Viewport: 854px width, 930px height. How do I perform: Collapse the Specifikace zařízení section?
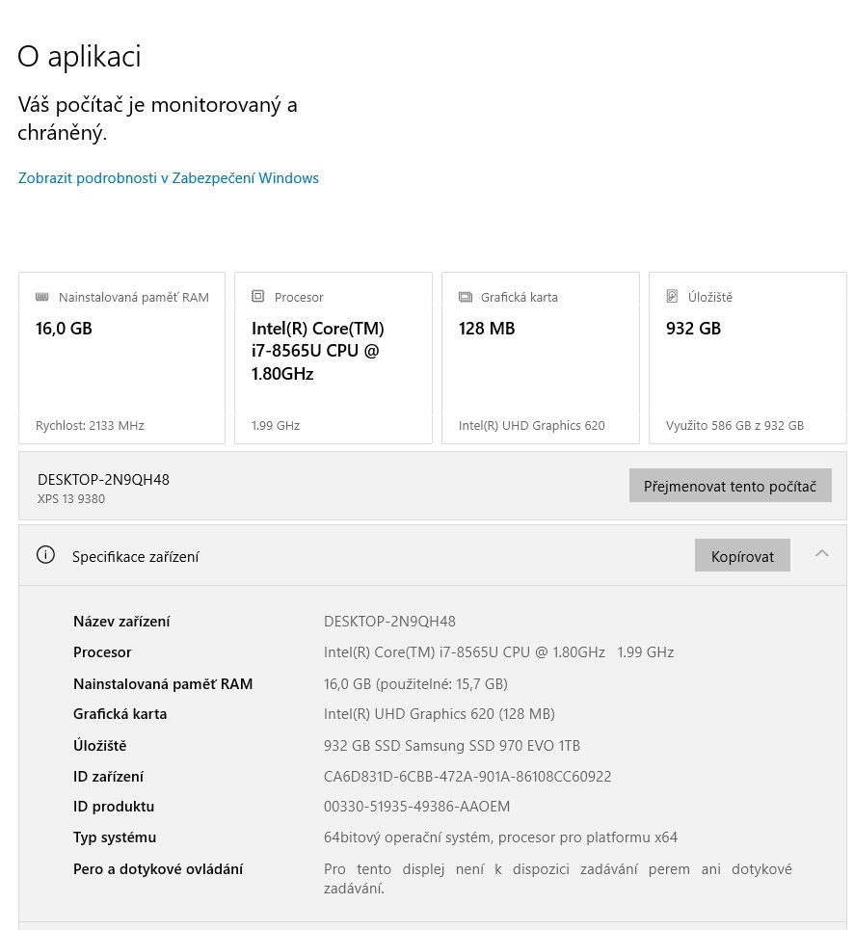pos(822,554)
